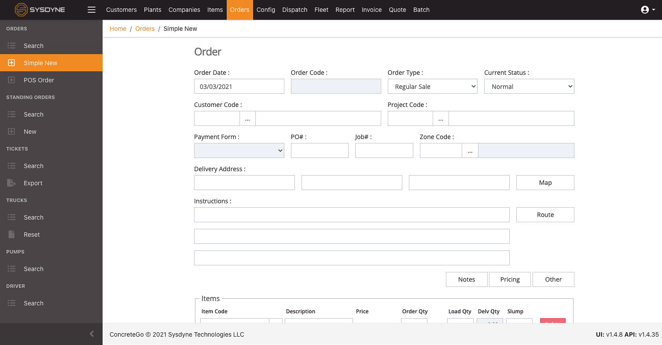Click the Tickets Export icon
The height and width of the screenshot is (345, 662).
pos(12,183)
